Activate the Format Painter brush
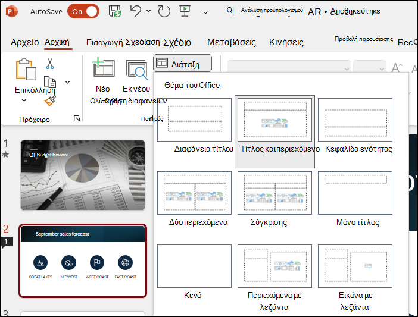 [x=50, y=101]
